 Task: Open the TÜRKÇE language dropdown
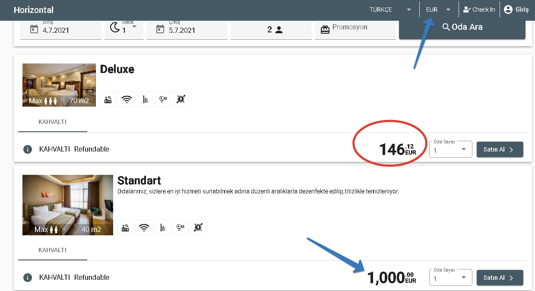tap(390, 9)
